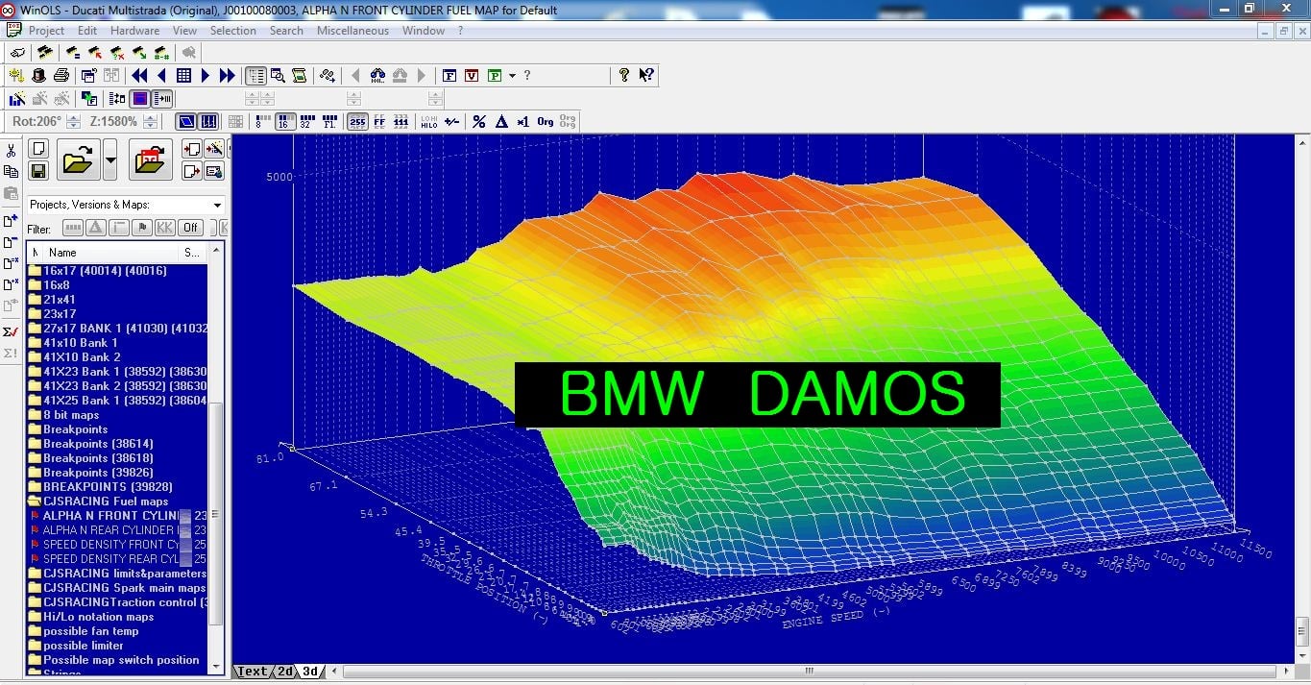The image size is (1311, 685).
Task: Toggle 32-bit data width mode
Action: click(x=306, y=122)
